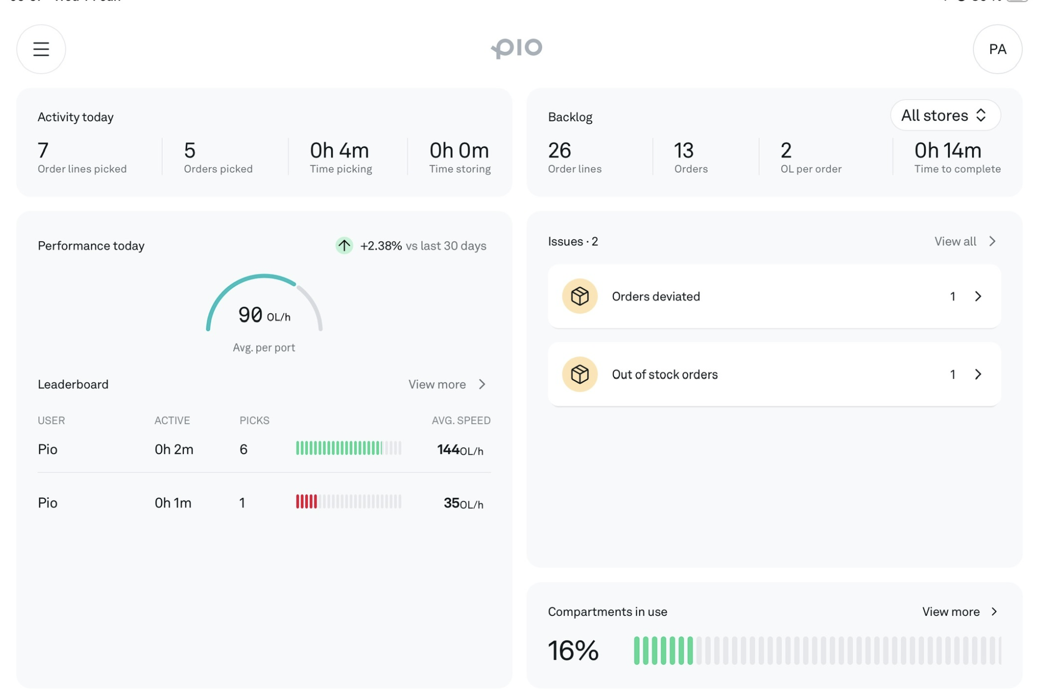This screenshot has width=1041, height=689.
Task: Click the Orders deviated box icon
Action: pos(579,296)
